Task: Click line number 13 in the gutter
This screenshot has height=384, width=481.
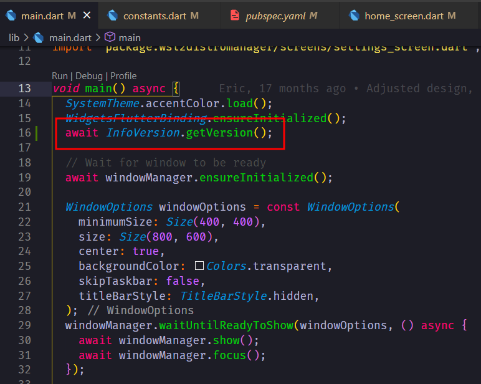Action: (x=24, y=89)
